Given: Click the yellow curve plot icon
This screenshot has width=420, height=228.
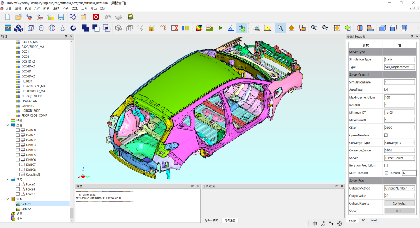Looking at the screenshot, I should tap(267, 28).
